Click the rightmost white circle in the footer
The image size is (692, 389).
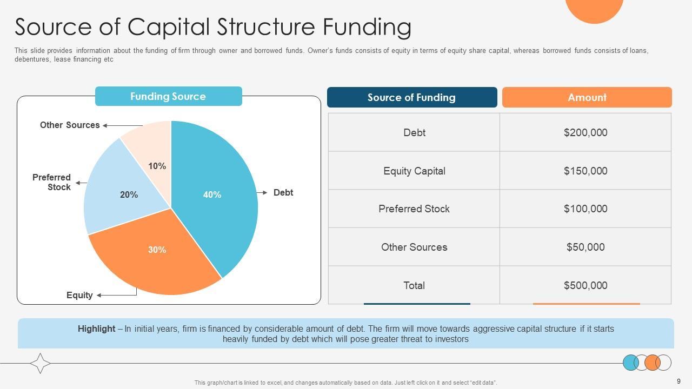click(x=666, y=363)
